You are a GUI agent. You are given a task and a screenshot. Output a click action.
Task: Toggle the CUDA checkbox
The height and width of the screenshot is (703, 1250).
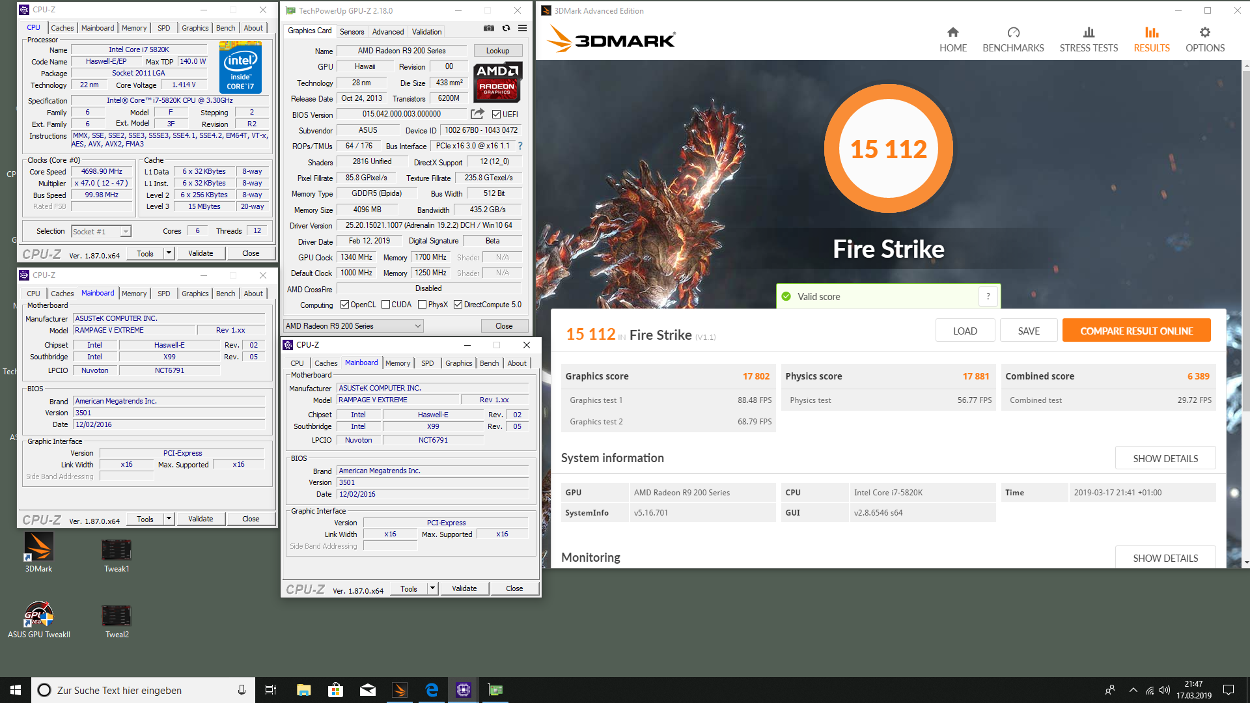[x=386, y=305]
